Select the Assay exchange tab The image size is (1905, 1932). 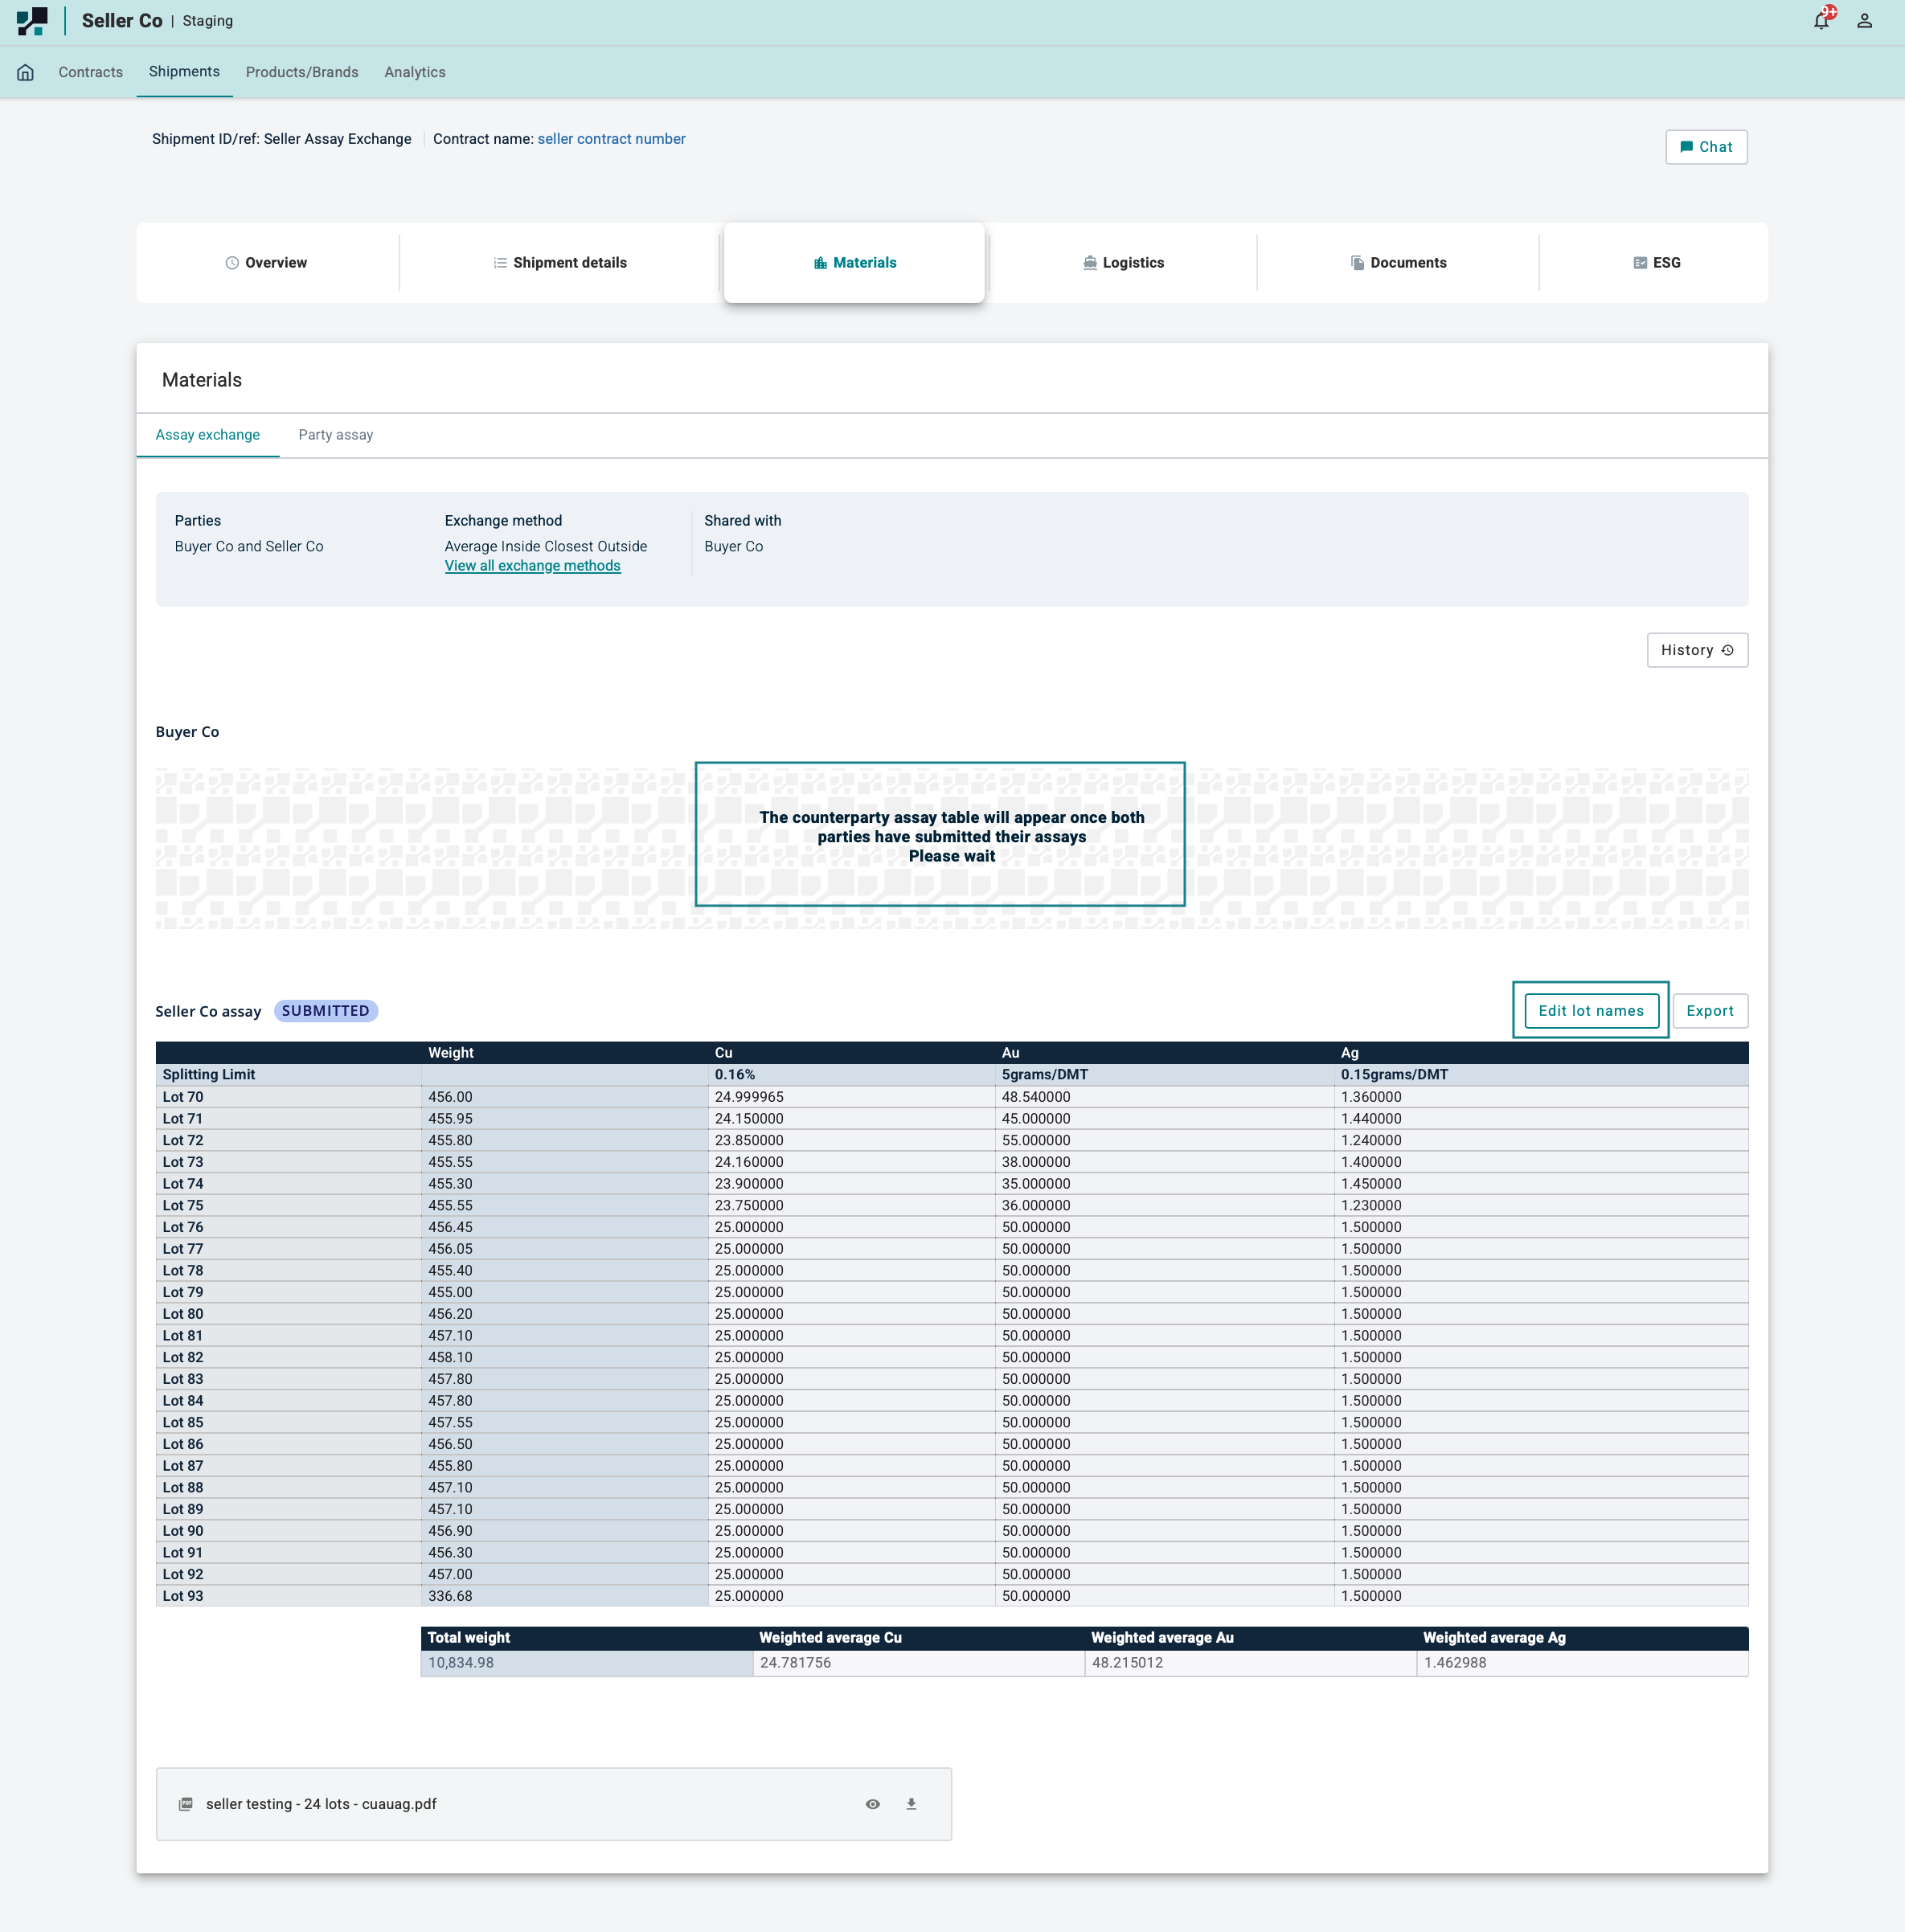[x=207, y=435]
